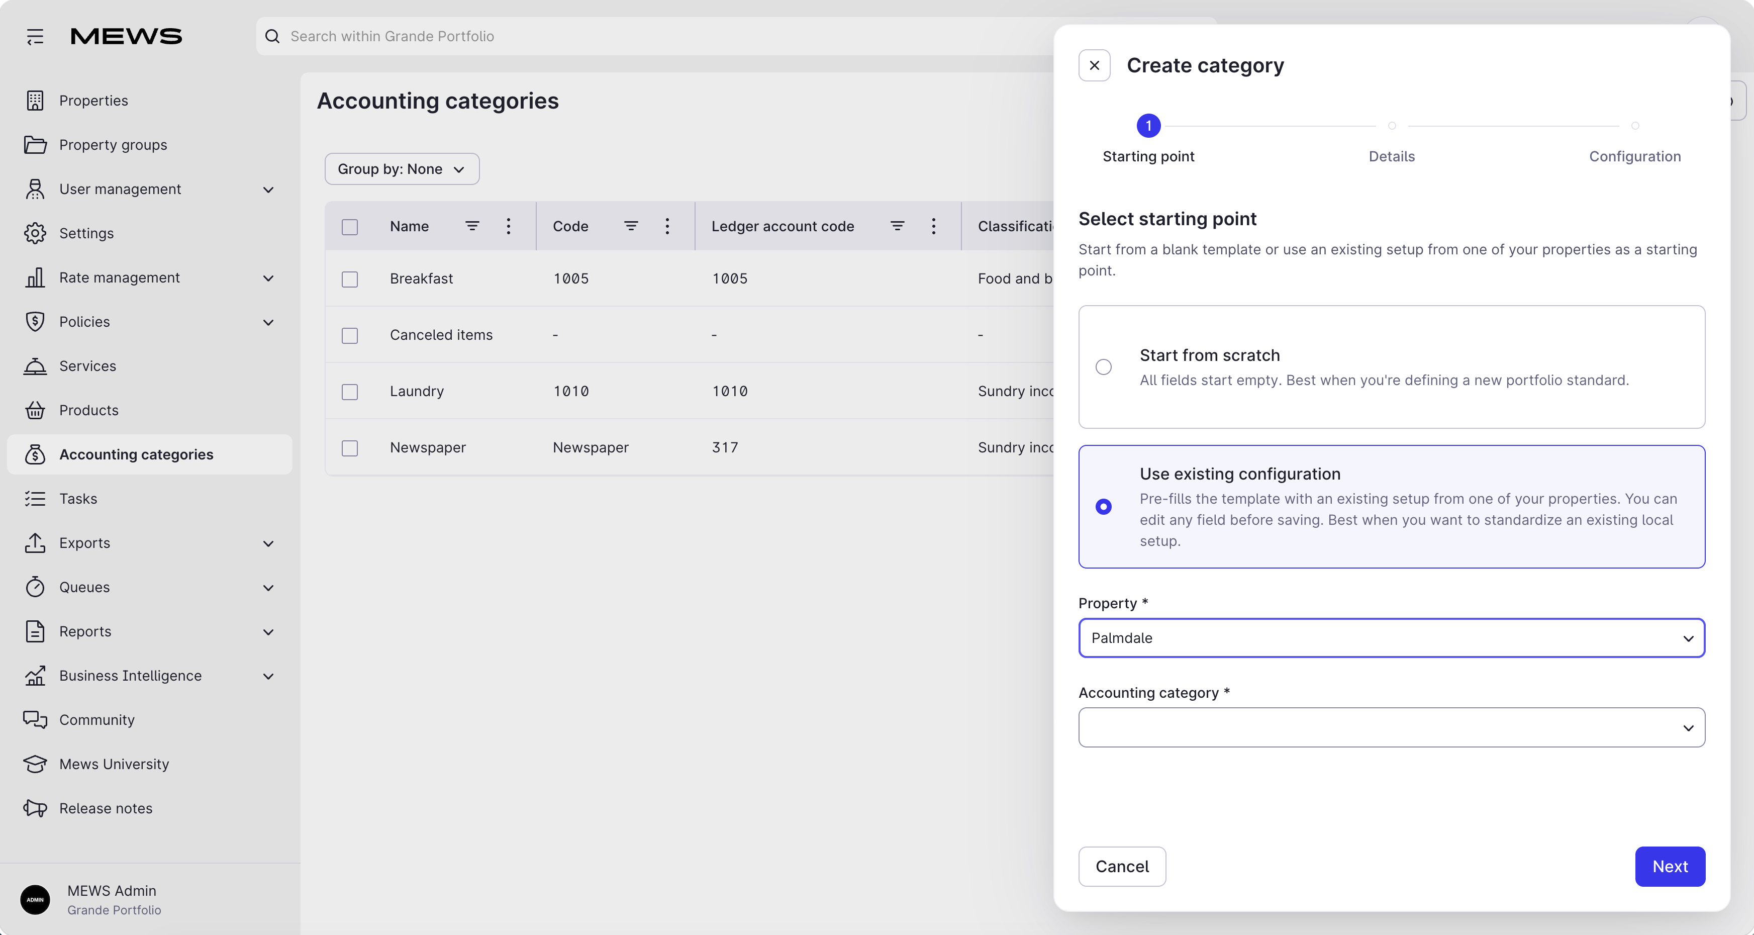Check the Breakfast row checkbox

[x=350, y=279]
